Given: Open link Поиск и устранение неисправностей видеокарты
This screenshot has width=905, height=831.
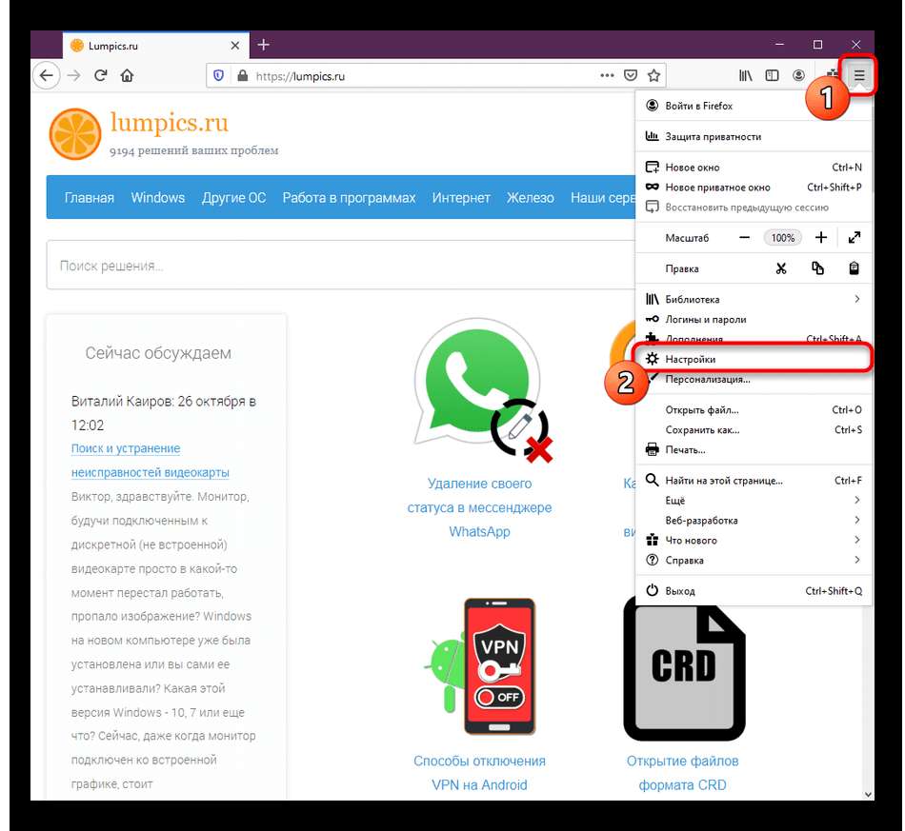Looking at the screenshot, I should (x=151, y=460).
